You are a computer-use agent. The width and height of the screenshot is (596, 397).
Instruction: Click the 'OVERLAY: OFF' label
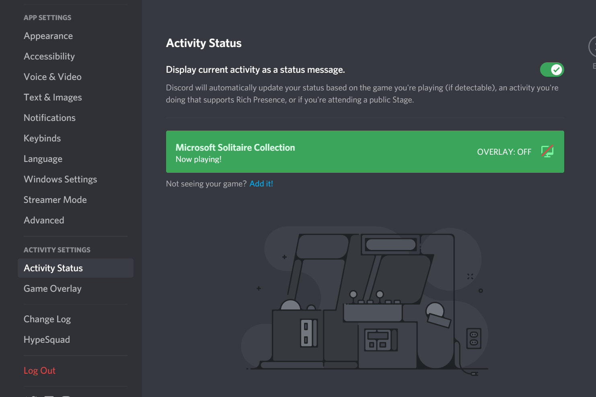click(x=504, y=152)
